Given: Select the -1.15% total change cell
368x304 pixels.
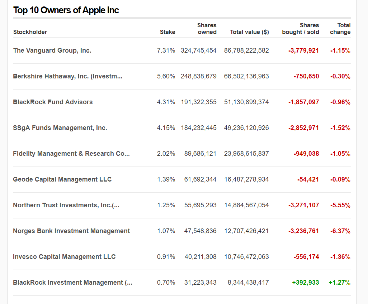Looking at the screenshot, I should [340, 50].
